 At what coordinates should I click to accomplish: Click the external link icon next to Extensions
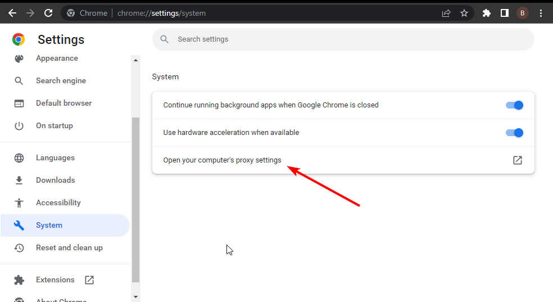pos(89,280)
